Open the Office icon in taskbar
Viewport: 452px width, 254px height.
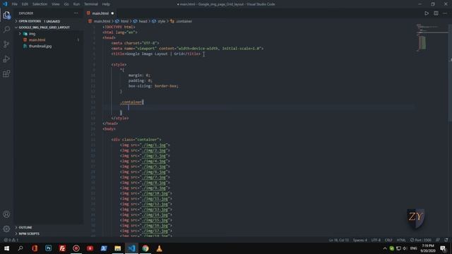pyautogui.click(x=35, y=248)
